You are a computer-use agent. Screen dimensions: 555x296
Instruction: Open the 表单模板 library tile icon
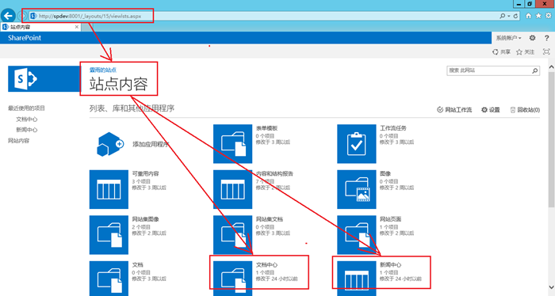click(232, 144)
